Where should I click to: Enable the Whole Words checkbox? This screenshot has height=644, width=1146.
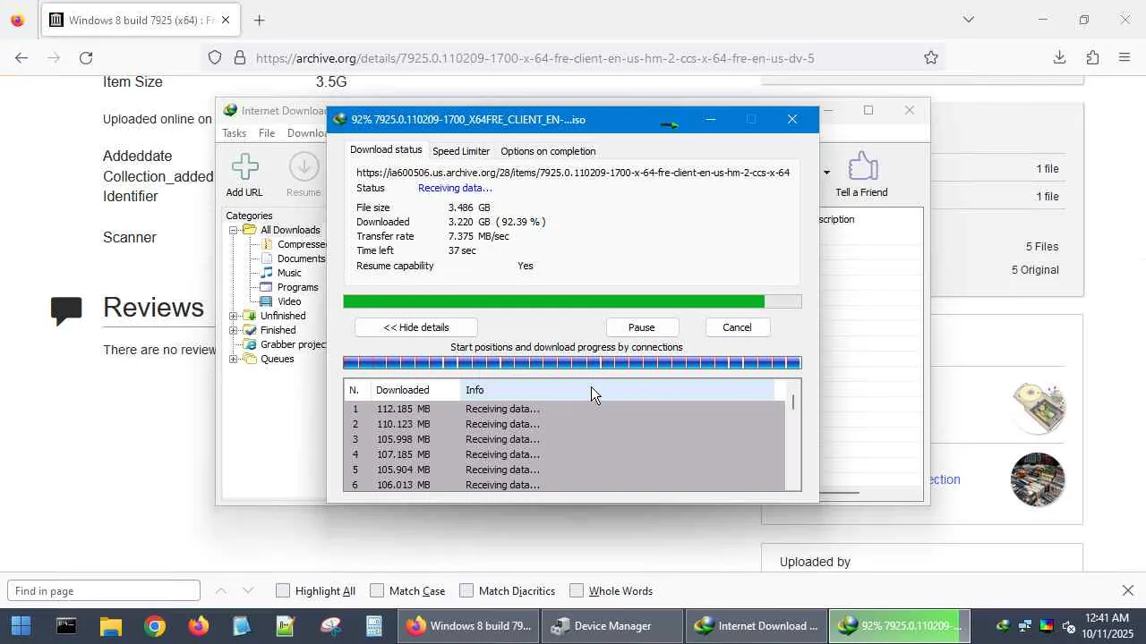click(577, 590)
